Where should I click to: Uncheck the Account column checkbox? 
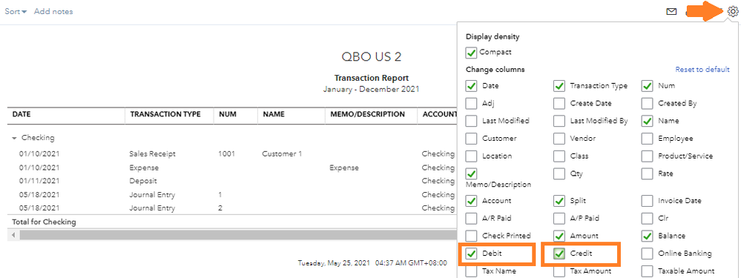pos(471,201)
